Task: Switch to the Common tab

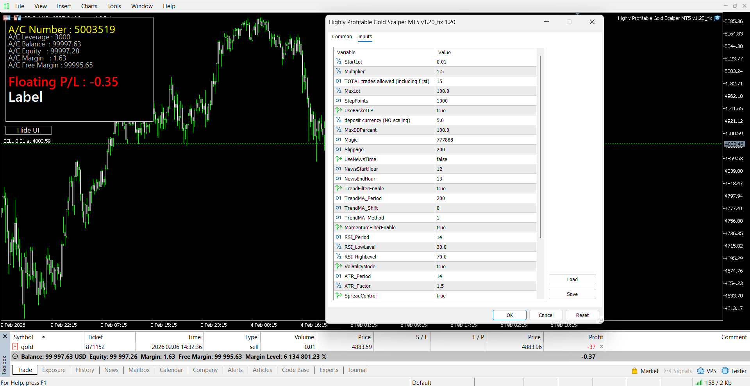Action: [342, 37]
